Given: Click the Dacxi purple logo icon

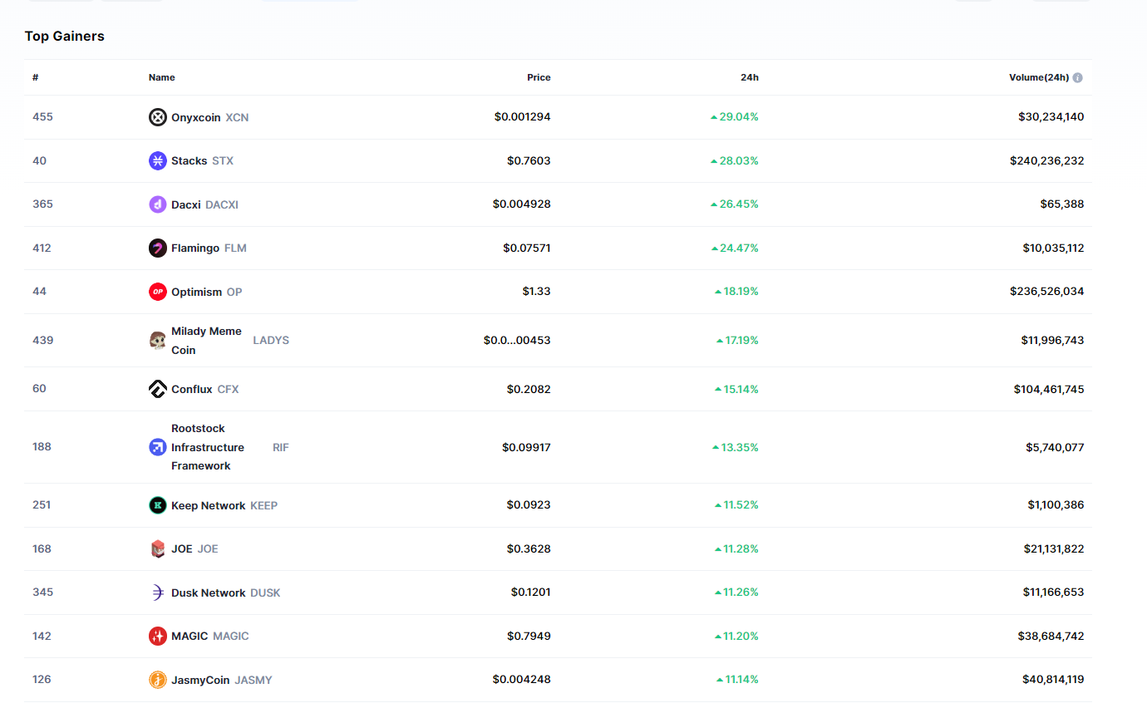Looking at the screenshot, I should [x=157, y=204].
